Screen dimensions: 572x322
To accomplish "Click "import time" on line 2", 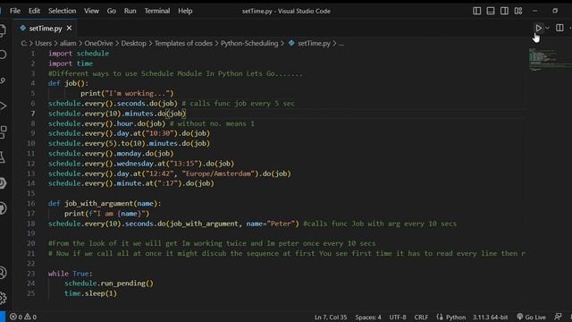I will click(x=71, y=64).
